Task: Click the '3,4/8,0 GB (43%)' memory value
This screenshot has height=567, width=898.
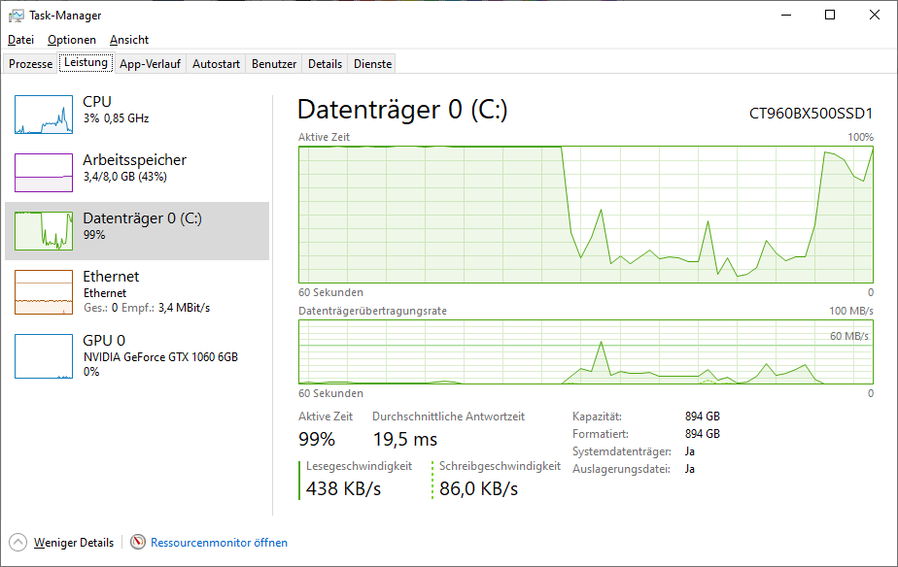Action: [125, 177]
